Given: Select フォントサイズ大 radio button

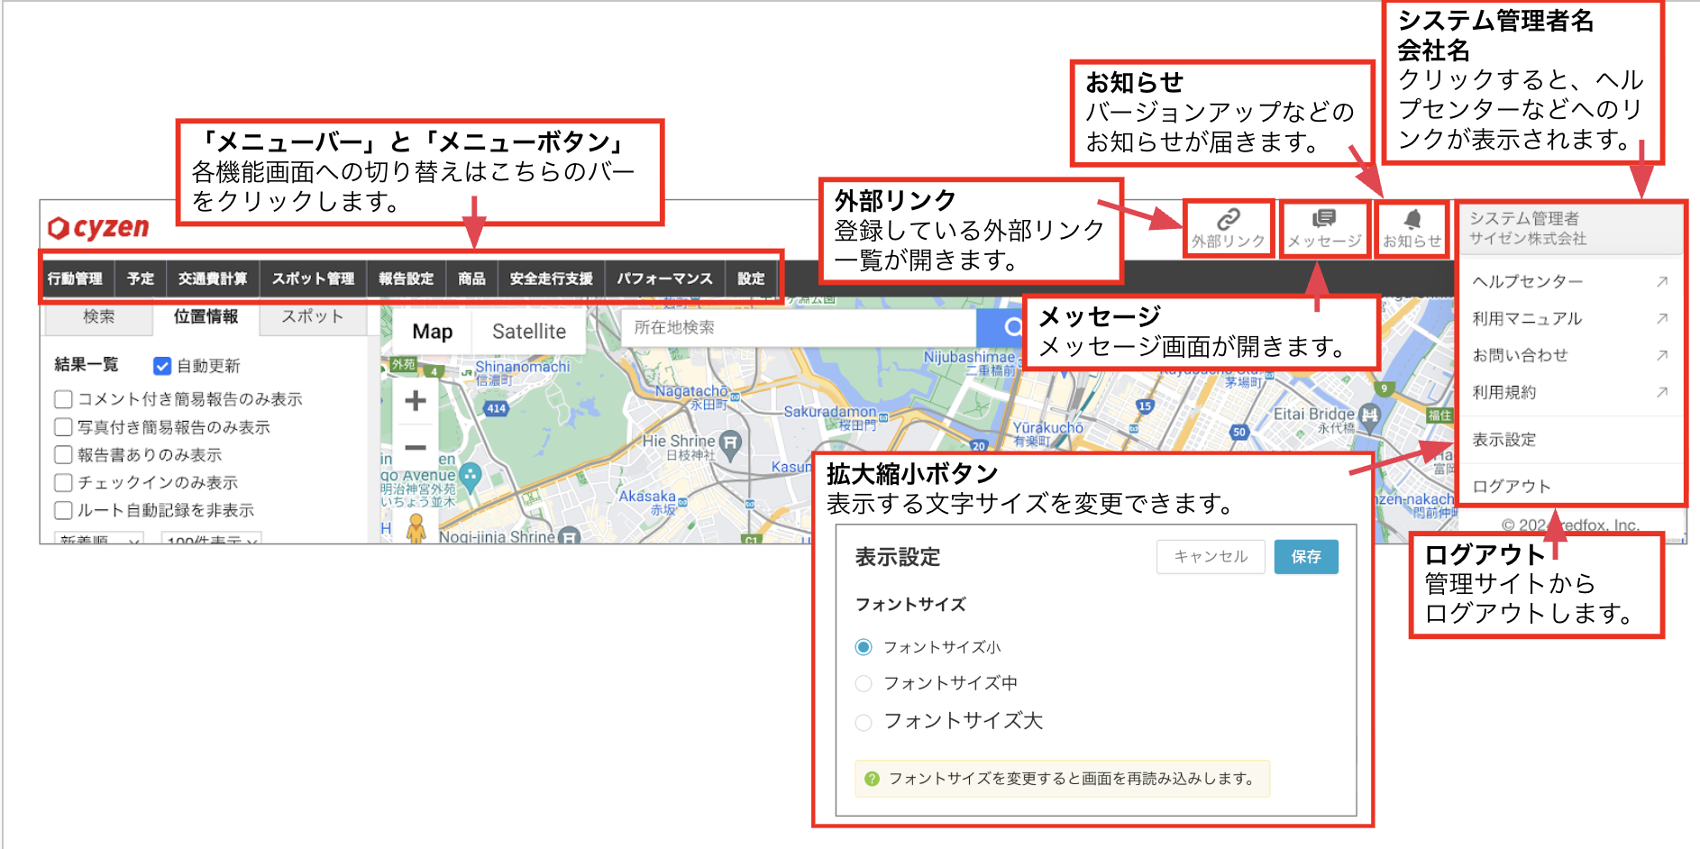Looking at the screenshot, I should coord(864,722).
